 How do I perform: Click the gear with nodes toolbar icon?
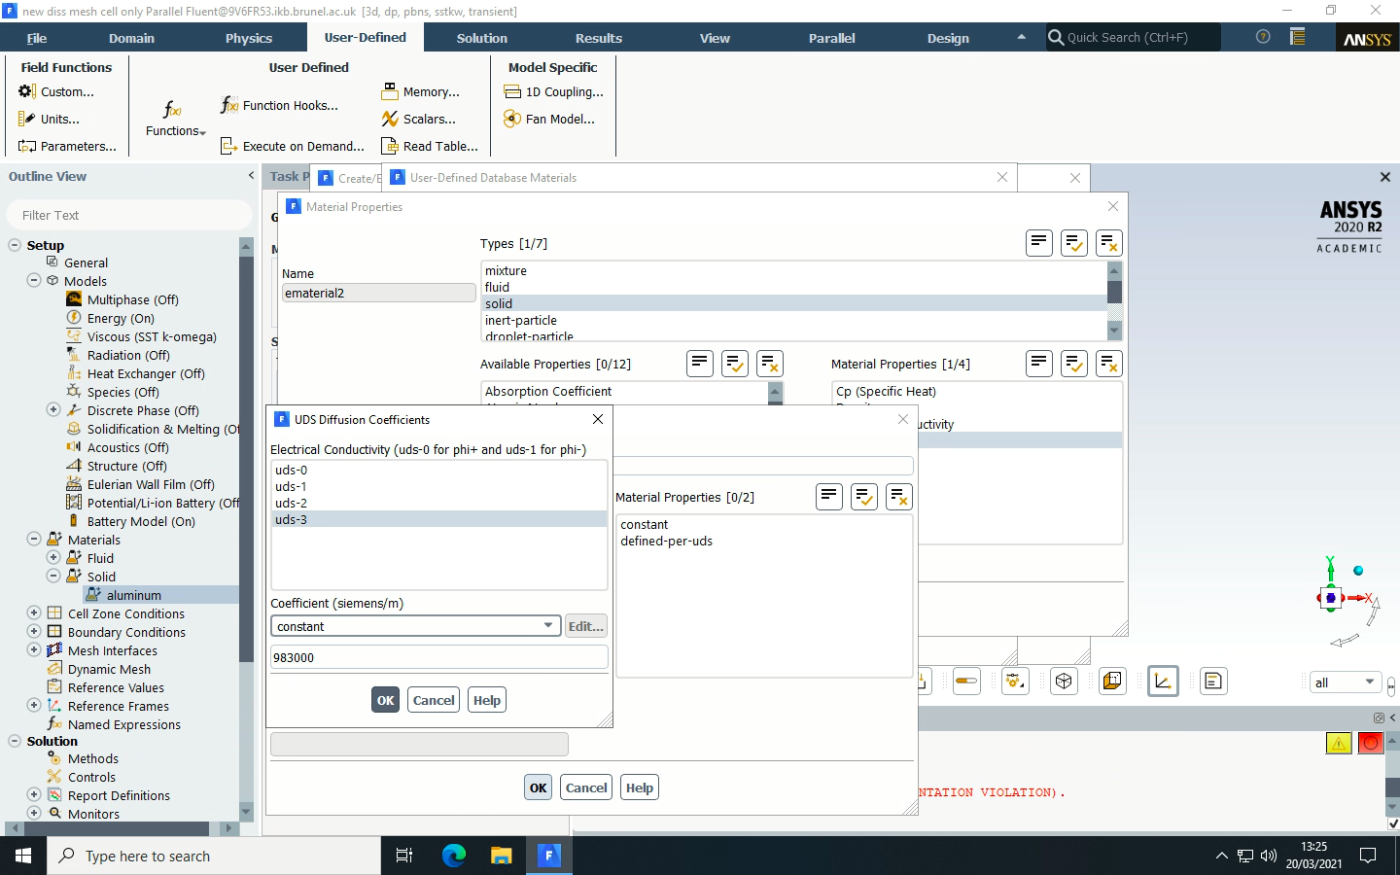(x=1015, y=681)
